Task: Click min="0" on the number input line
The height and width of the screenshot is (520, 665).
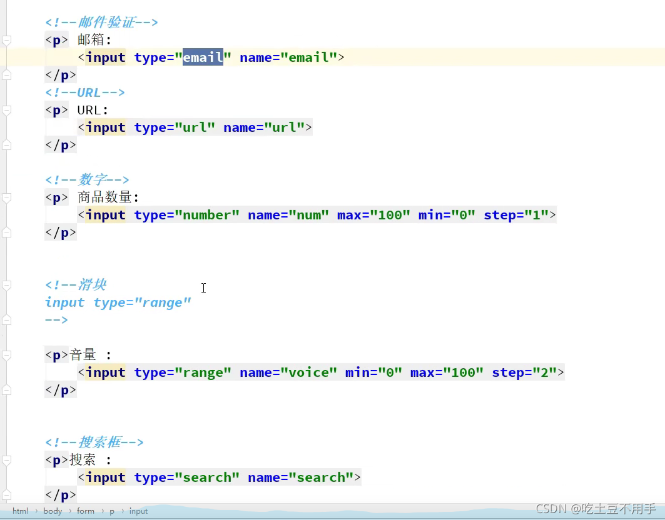Action: click(x=447, y=215)
